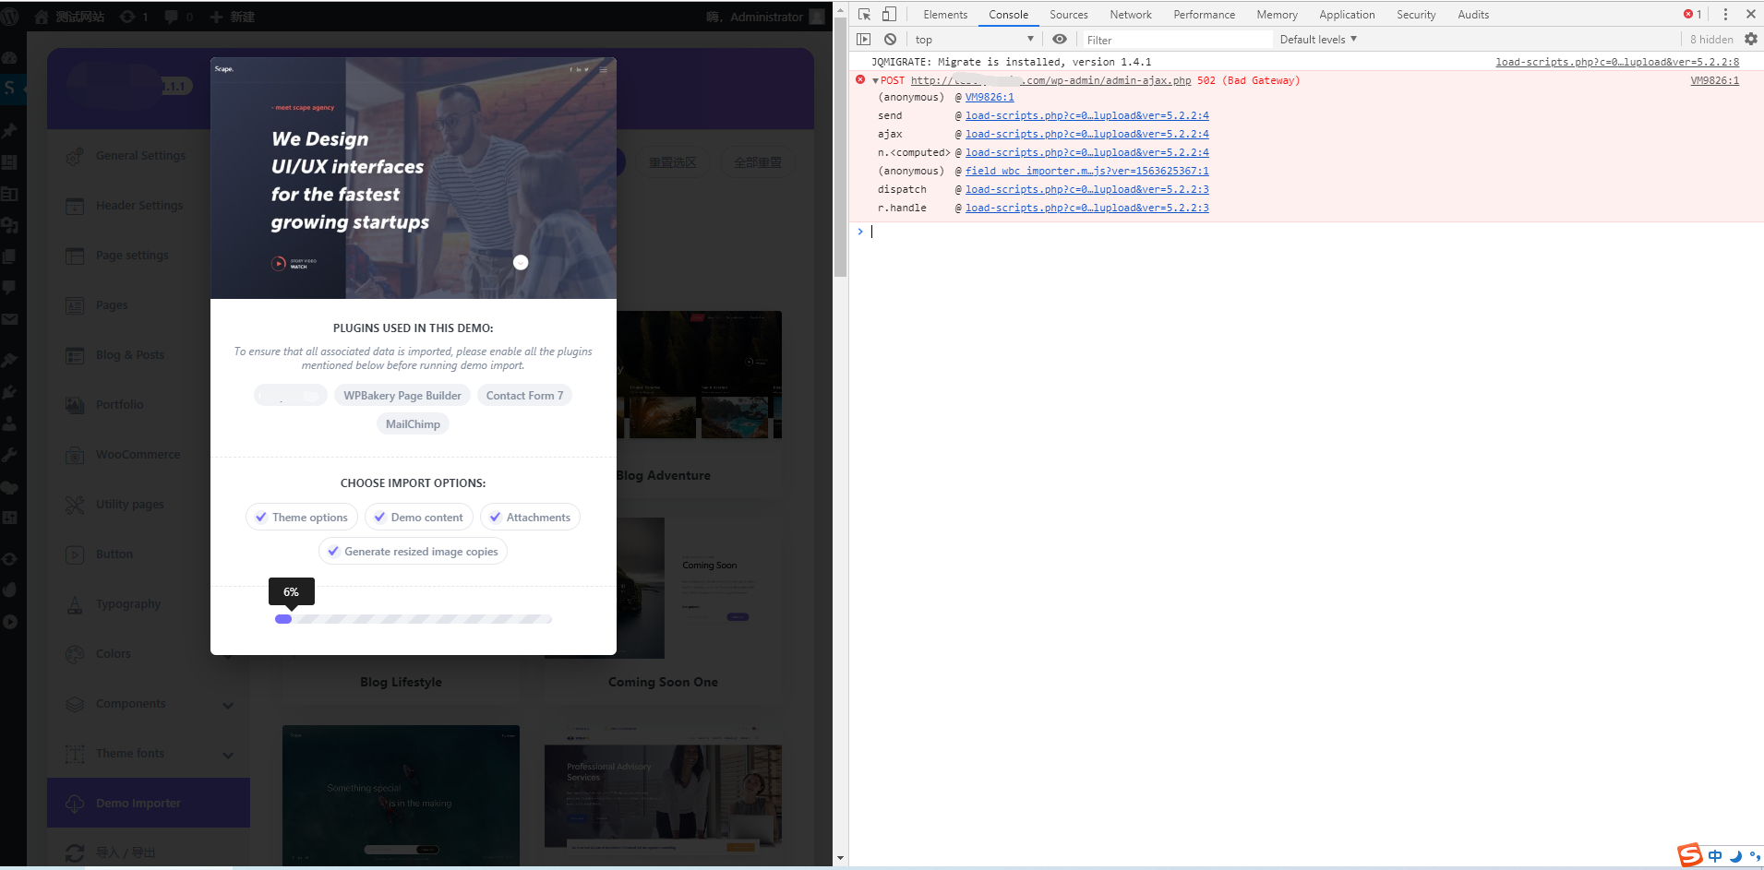The width and height of the screenshot is (1764, 870).
Task: Click the clear console icon
Action: click(x=890, y=39)
